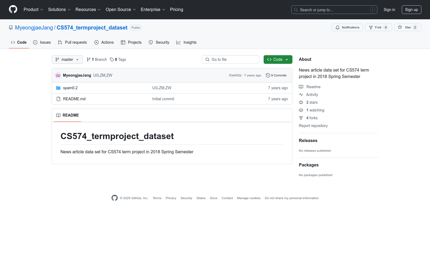The image size is (430, 268).
Task: View the 1 Branch link
Action: [x=97, y=59]
